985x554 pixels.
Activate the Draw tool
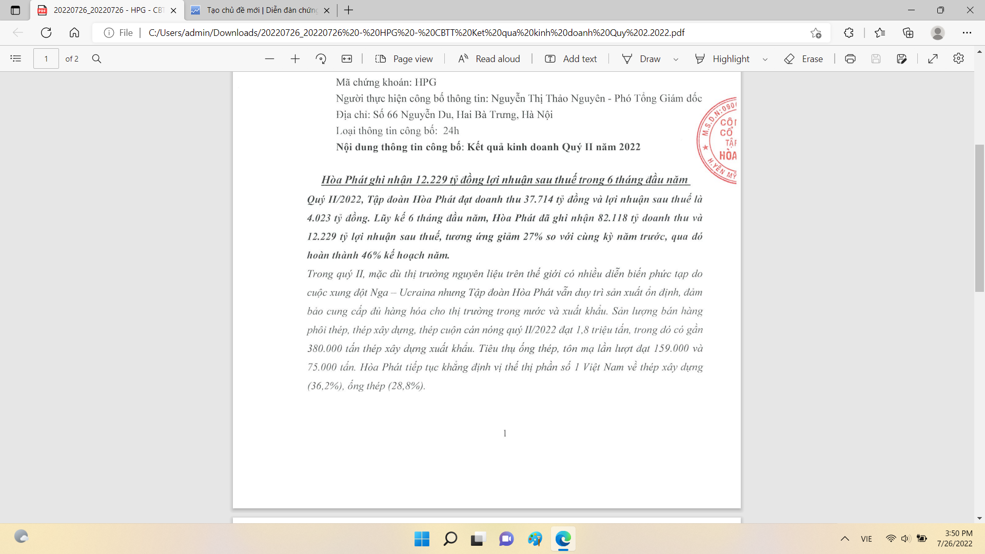point(641,59)
